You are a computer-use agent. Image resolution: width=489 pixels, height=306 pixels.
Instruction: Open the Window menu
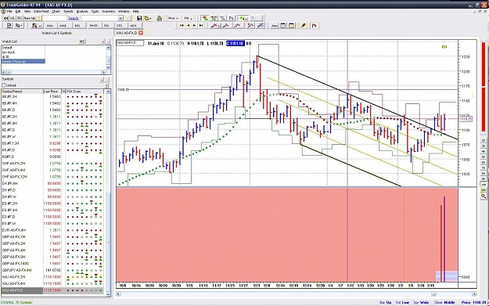point(124,11)
